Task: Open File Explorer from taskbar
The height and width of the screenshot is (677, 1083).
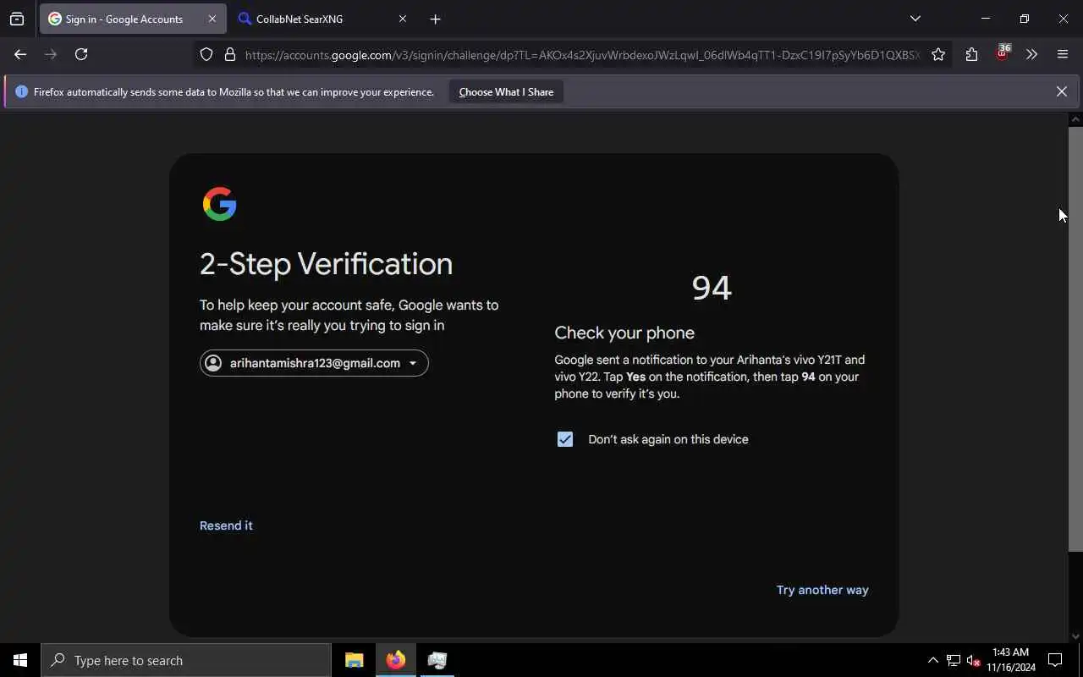Action: 355,660
